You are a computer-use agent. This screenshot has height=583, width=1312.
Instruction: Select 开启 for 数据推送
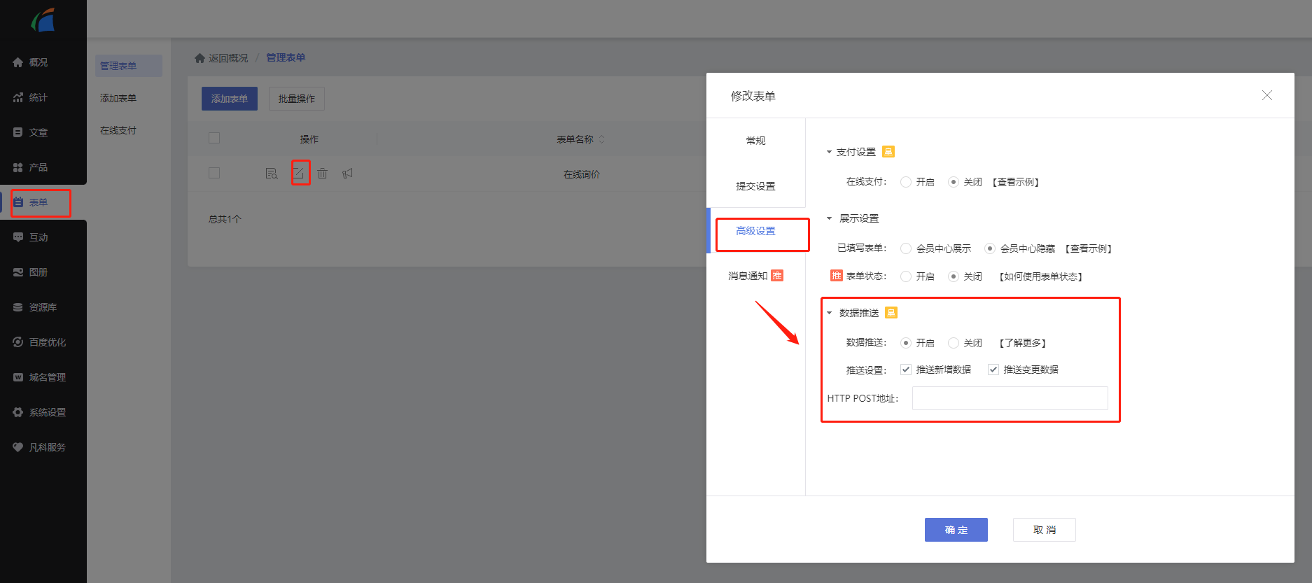point(906,343)
